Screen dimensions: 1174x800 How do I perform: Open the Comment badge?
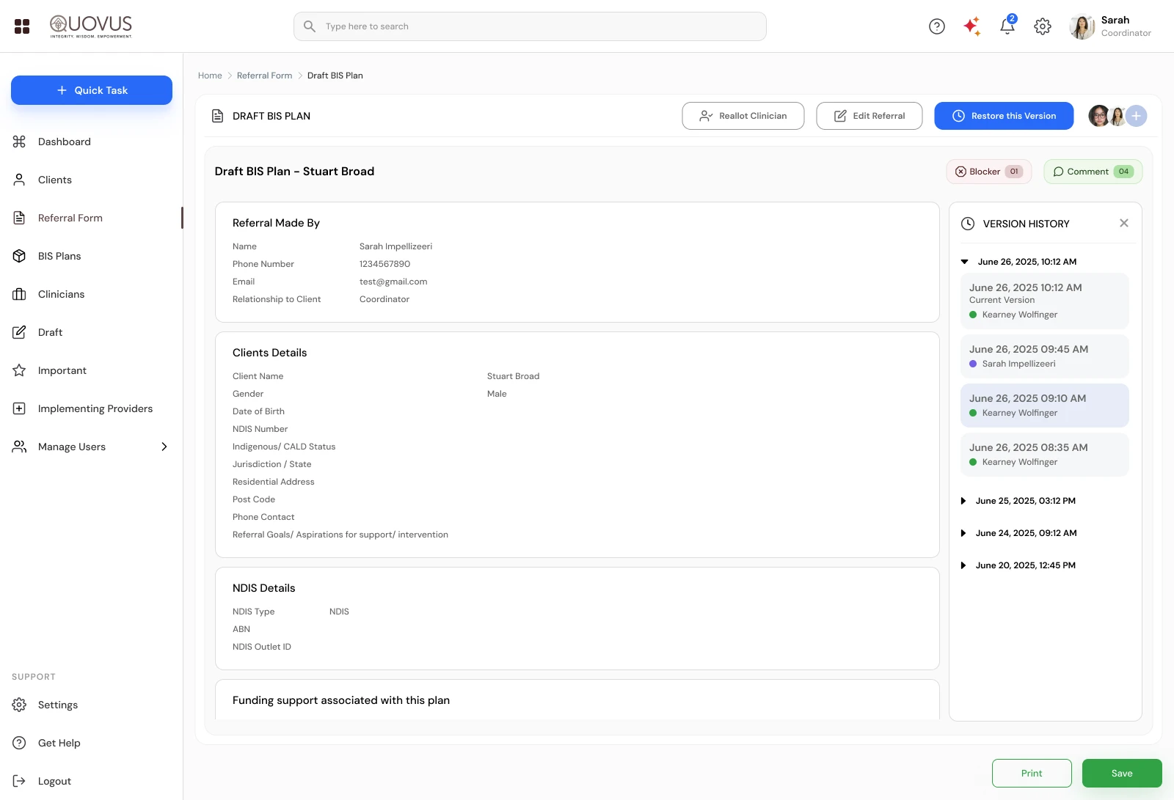(x=1093, y=172)
